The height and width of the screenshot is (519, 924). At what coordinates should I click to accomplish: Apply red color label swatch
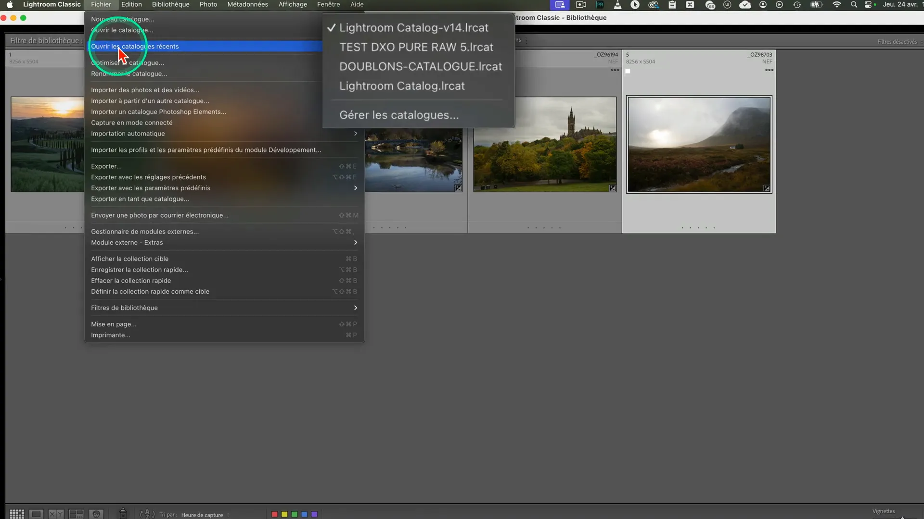tap(274, 515)
